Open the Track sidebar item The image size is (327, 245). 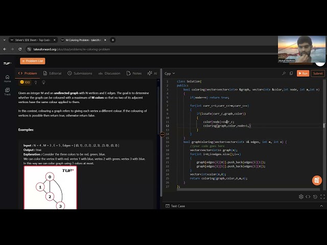7,92
